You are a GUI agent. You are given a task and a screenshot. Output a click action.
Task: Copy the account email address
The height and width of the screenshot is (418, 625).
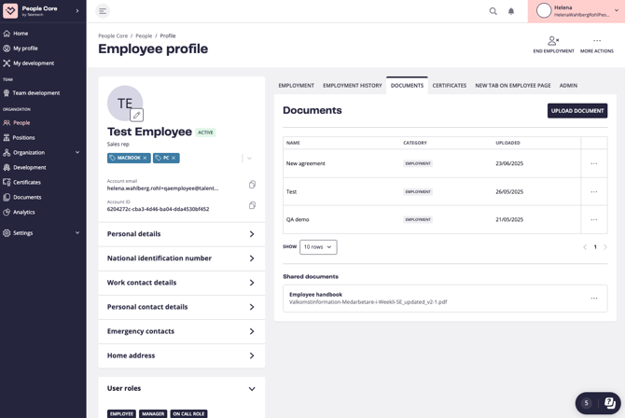tap(252, 185)
